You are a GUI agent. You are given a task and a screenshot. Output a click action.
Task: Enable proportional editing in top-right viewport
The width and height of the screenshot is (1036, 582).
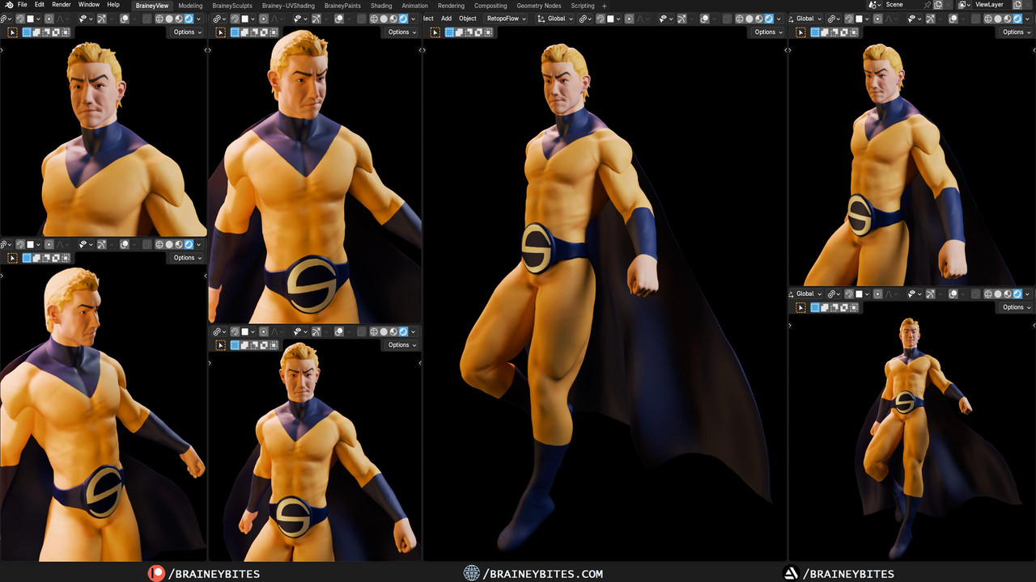pyautogui.click(x=878, y=19)
